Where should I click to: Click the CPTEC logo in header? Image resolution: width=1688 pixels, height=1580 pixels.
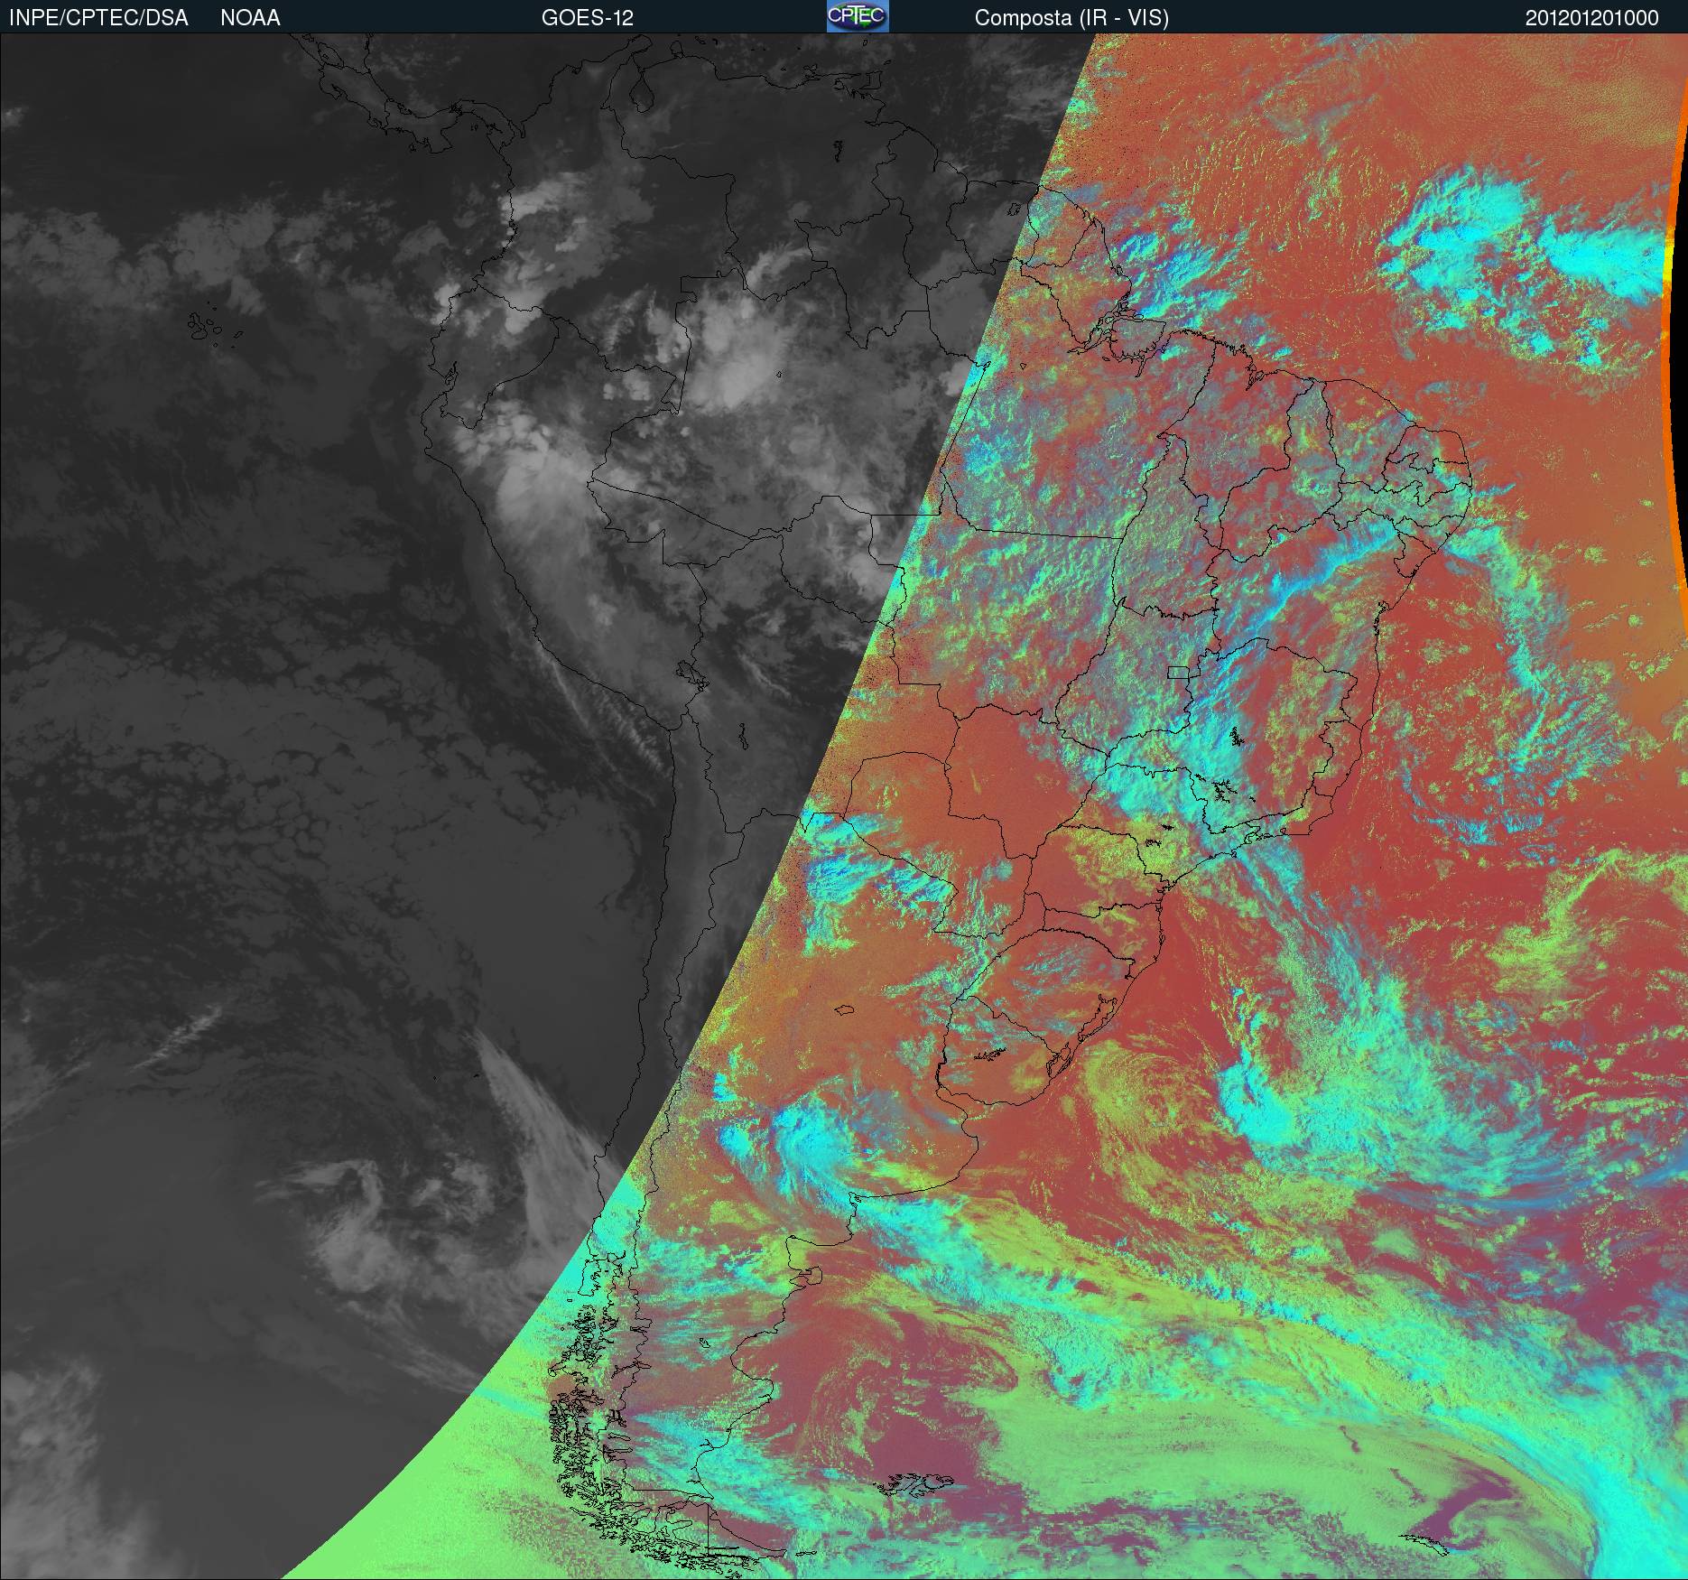(x=858, y=17)
